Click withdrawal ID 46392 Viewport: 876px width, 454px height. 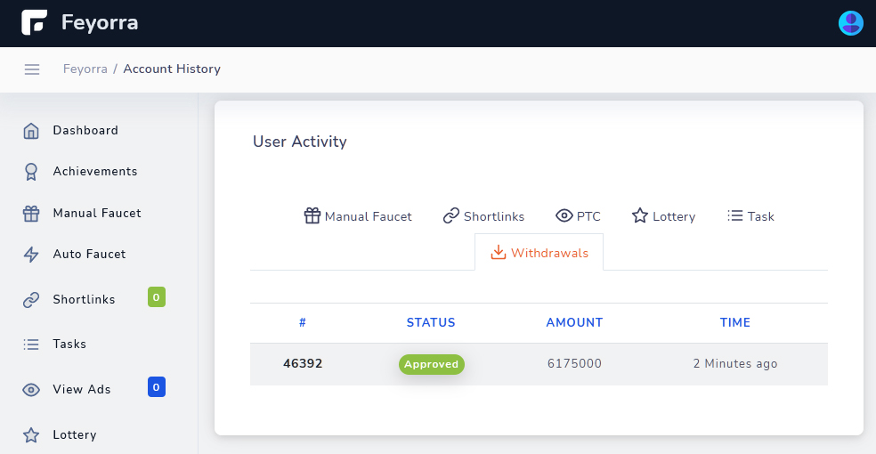(303, 363)
